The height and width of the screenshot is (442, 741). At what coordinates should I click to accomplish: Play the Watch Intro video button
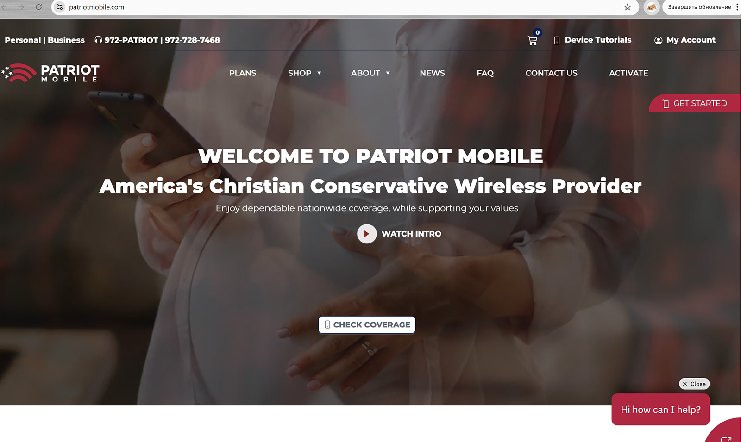[367, 234]
